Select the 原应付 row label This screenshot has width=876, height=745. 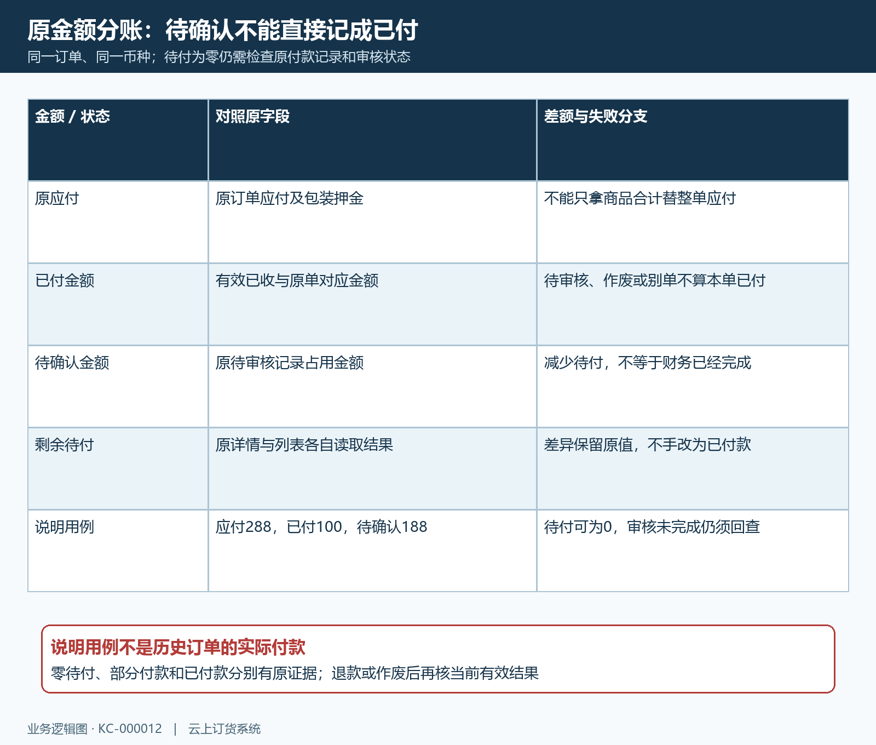[x=57, y=198]
